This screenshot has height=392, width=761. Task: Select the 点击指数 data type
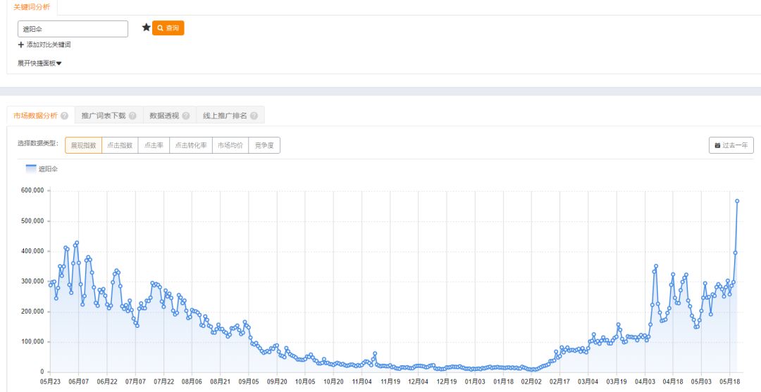pyautogui.click(x=120, y=145)
